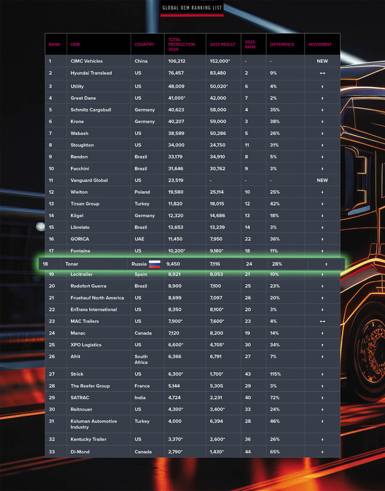Click the 'Great Dane' OEM name

tap(83, 98)
